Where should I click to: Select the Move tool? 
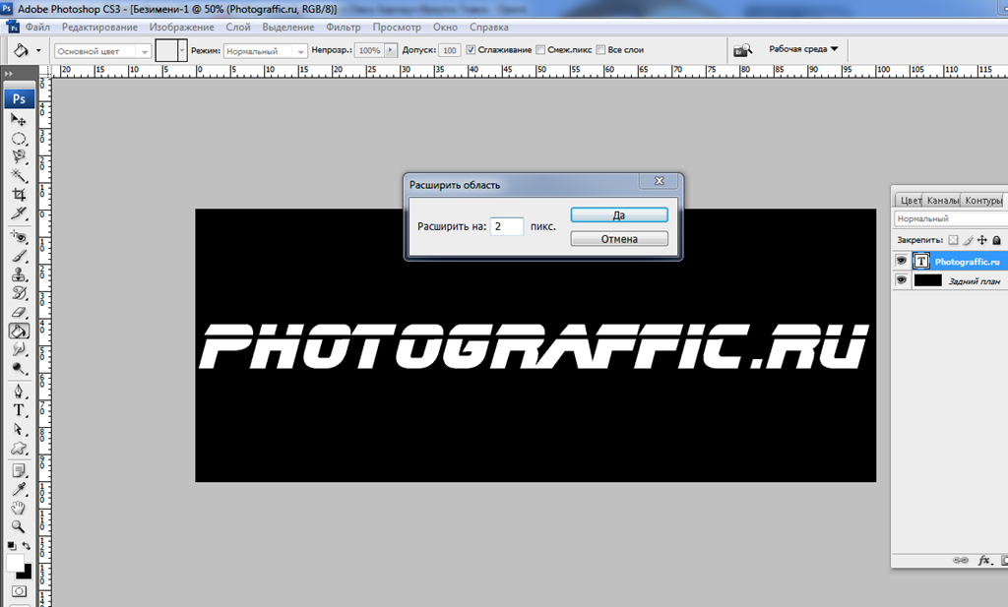tap(19, 120)
